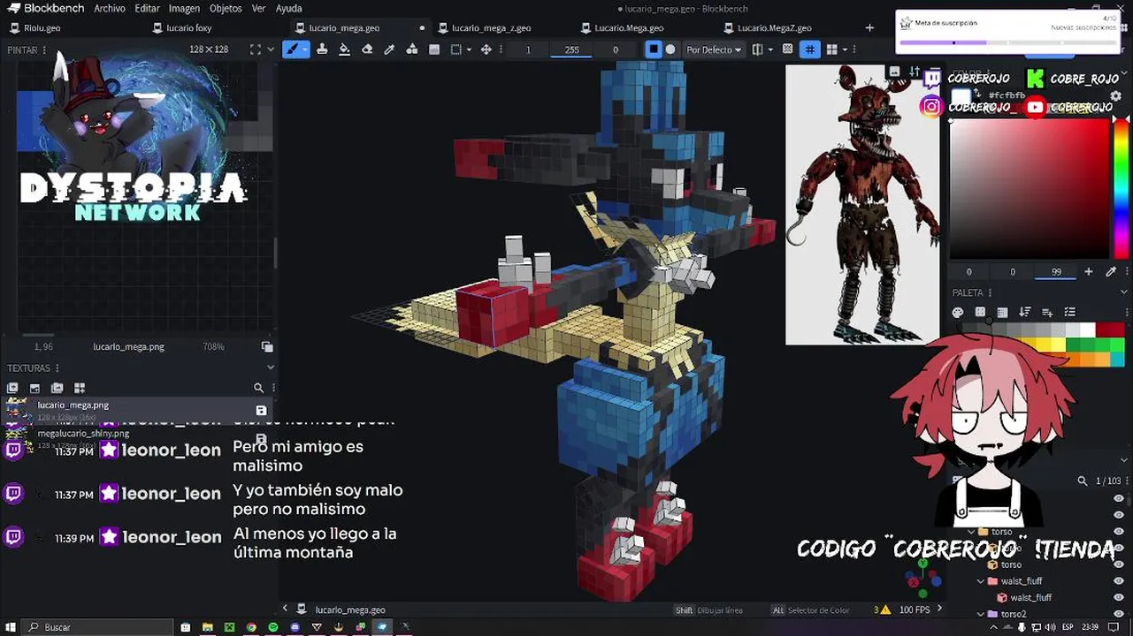Open the Editar menu
Screen dimensions: 1133x636
(147, 8)
